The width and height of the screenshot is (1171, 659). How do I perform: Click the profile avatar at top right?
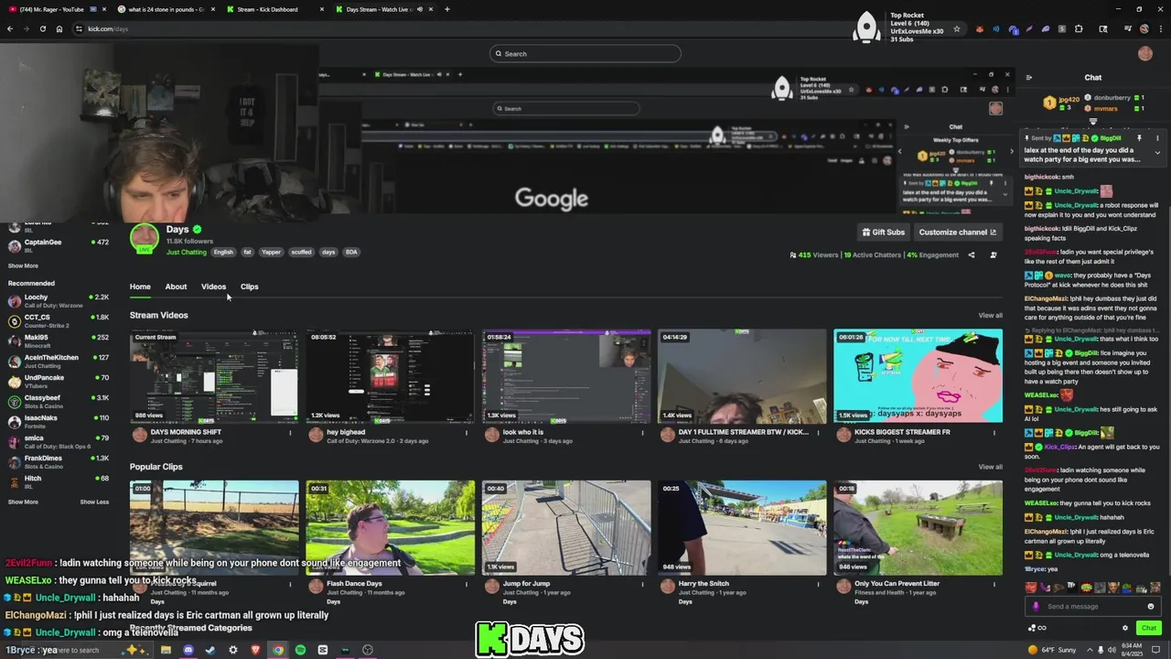[x=1145, y=53]
